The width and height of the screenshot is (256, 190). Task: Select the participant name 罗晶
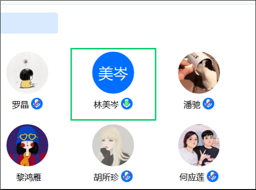[x=20, y=105]
